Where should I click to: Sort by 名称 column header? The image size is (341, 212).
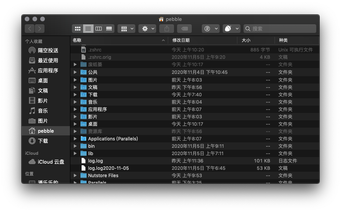[119, 40]
